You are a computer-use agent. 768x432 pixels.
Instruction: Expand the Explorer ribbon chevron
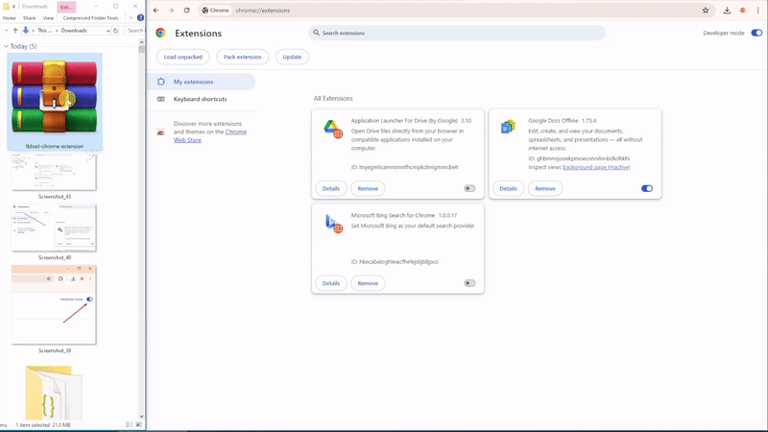click(x=131, y=17)
